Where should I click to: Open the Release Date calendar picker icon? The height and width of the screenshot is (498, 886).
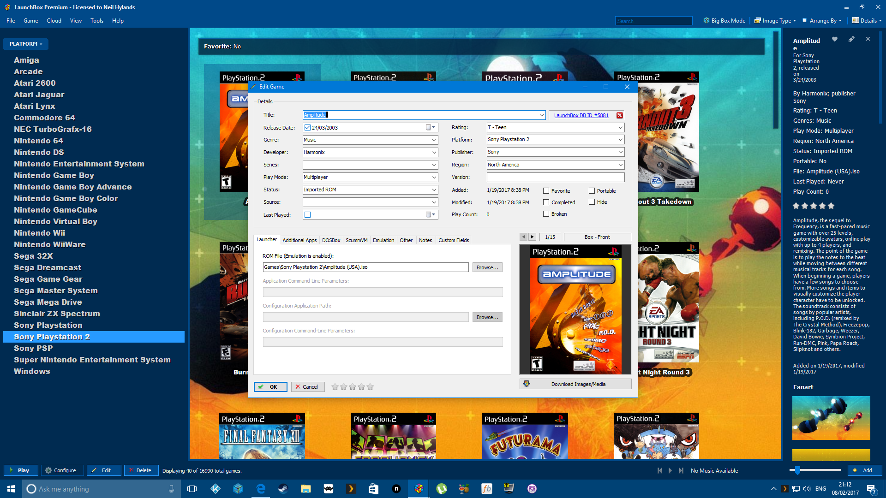point(431,128)
